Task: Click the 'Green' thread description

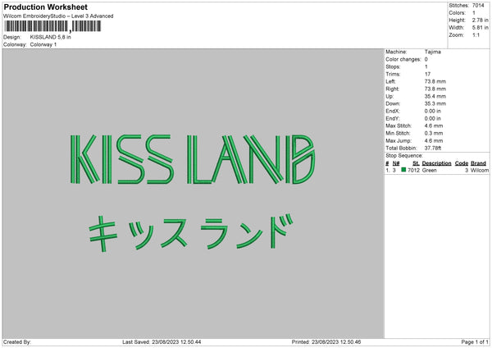Action: click(429, 170)
